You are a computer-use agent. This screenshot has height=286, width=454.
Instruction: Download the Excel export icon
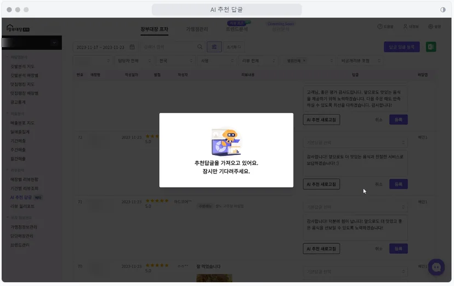pyautogui.click(x=431, y=47)
